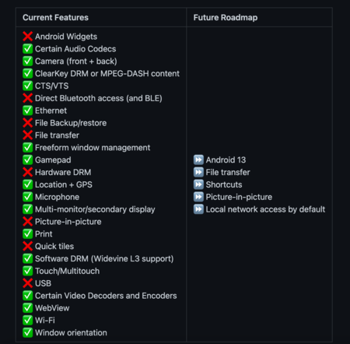Click the red X beside Quick tiles

pos(27,246)
